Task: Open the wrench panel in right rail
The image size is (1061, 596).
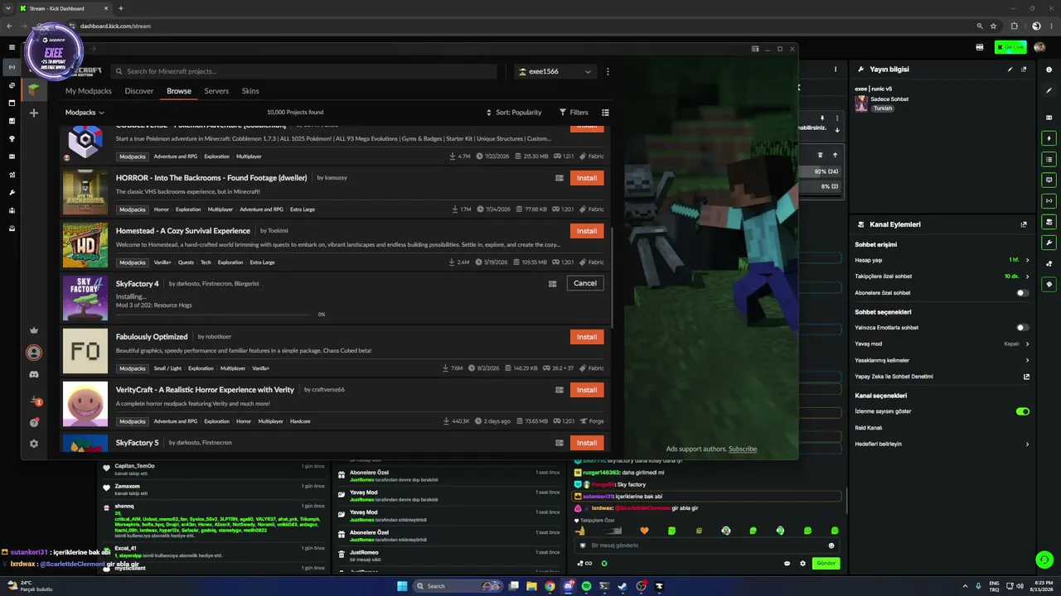Action: pyautogui.click(x=1049, y=243)
